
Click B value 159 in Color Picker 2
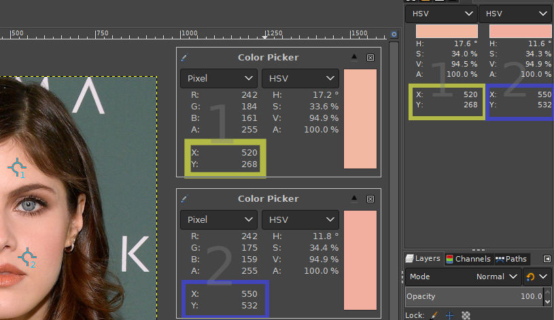(249, 260)
